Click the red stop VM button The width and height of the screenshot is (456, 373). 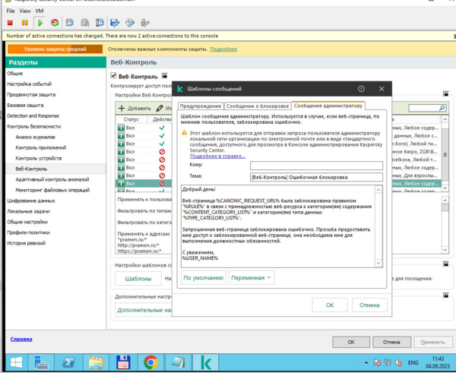[x=10, y=23]
